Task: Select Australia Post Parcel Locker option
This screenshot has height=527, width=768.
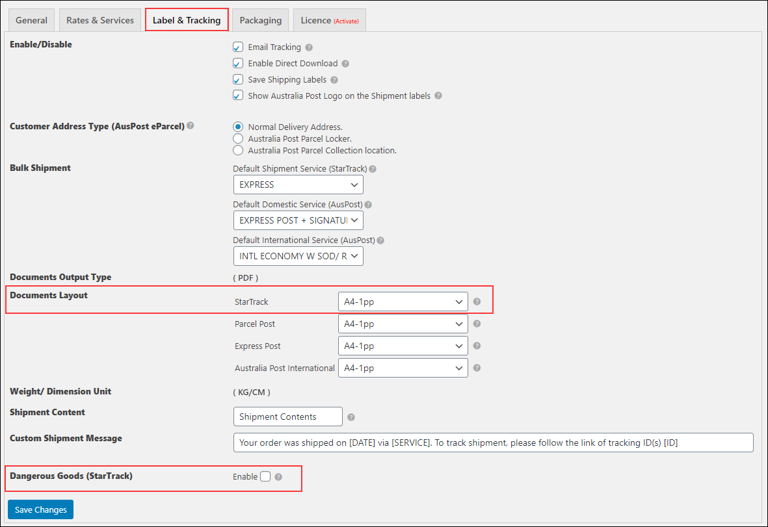Action: (238, 138)
